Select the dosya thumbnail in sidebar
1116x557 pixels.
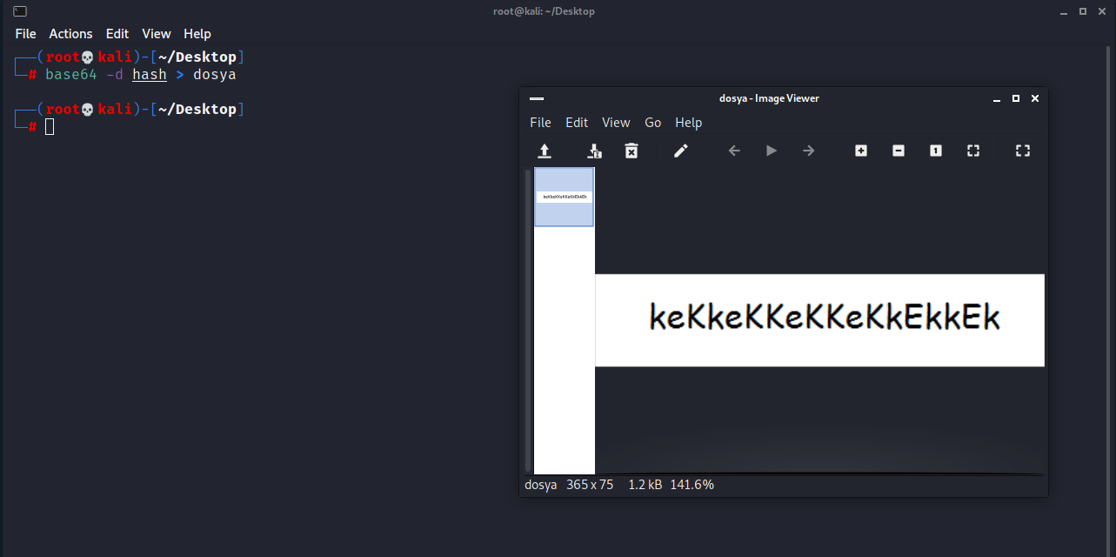pos(565,197)
